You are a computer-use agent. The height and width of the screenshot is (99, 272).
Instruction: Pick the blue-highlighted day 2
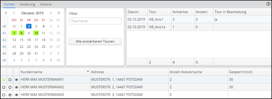(29, 26)
